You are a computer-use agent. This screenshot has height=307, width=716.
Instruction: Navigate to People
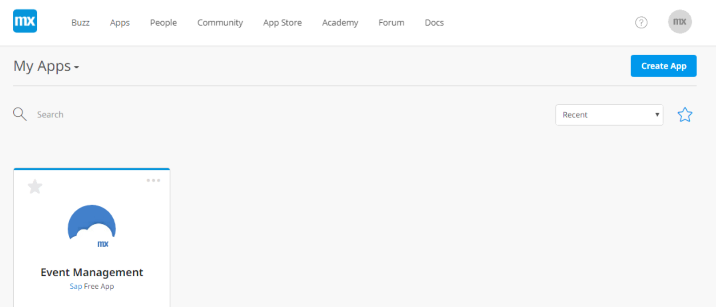163,23
